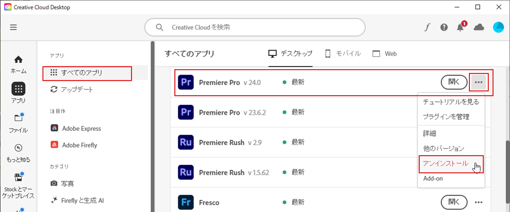Open ファイル in the sidebar
510x212 pixels.
click(x=18, y=123)
